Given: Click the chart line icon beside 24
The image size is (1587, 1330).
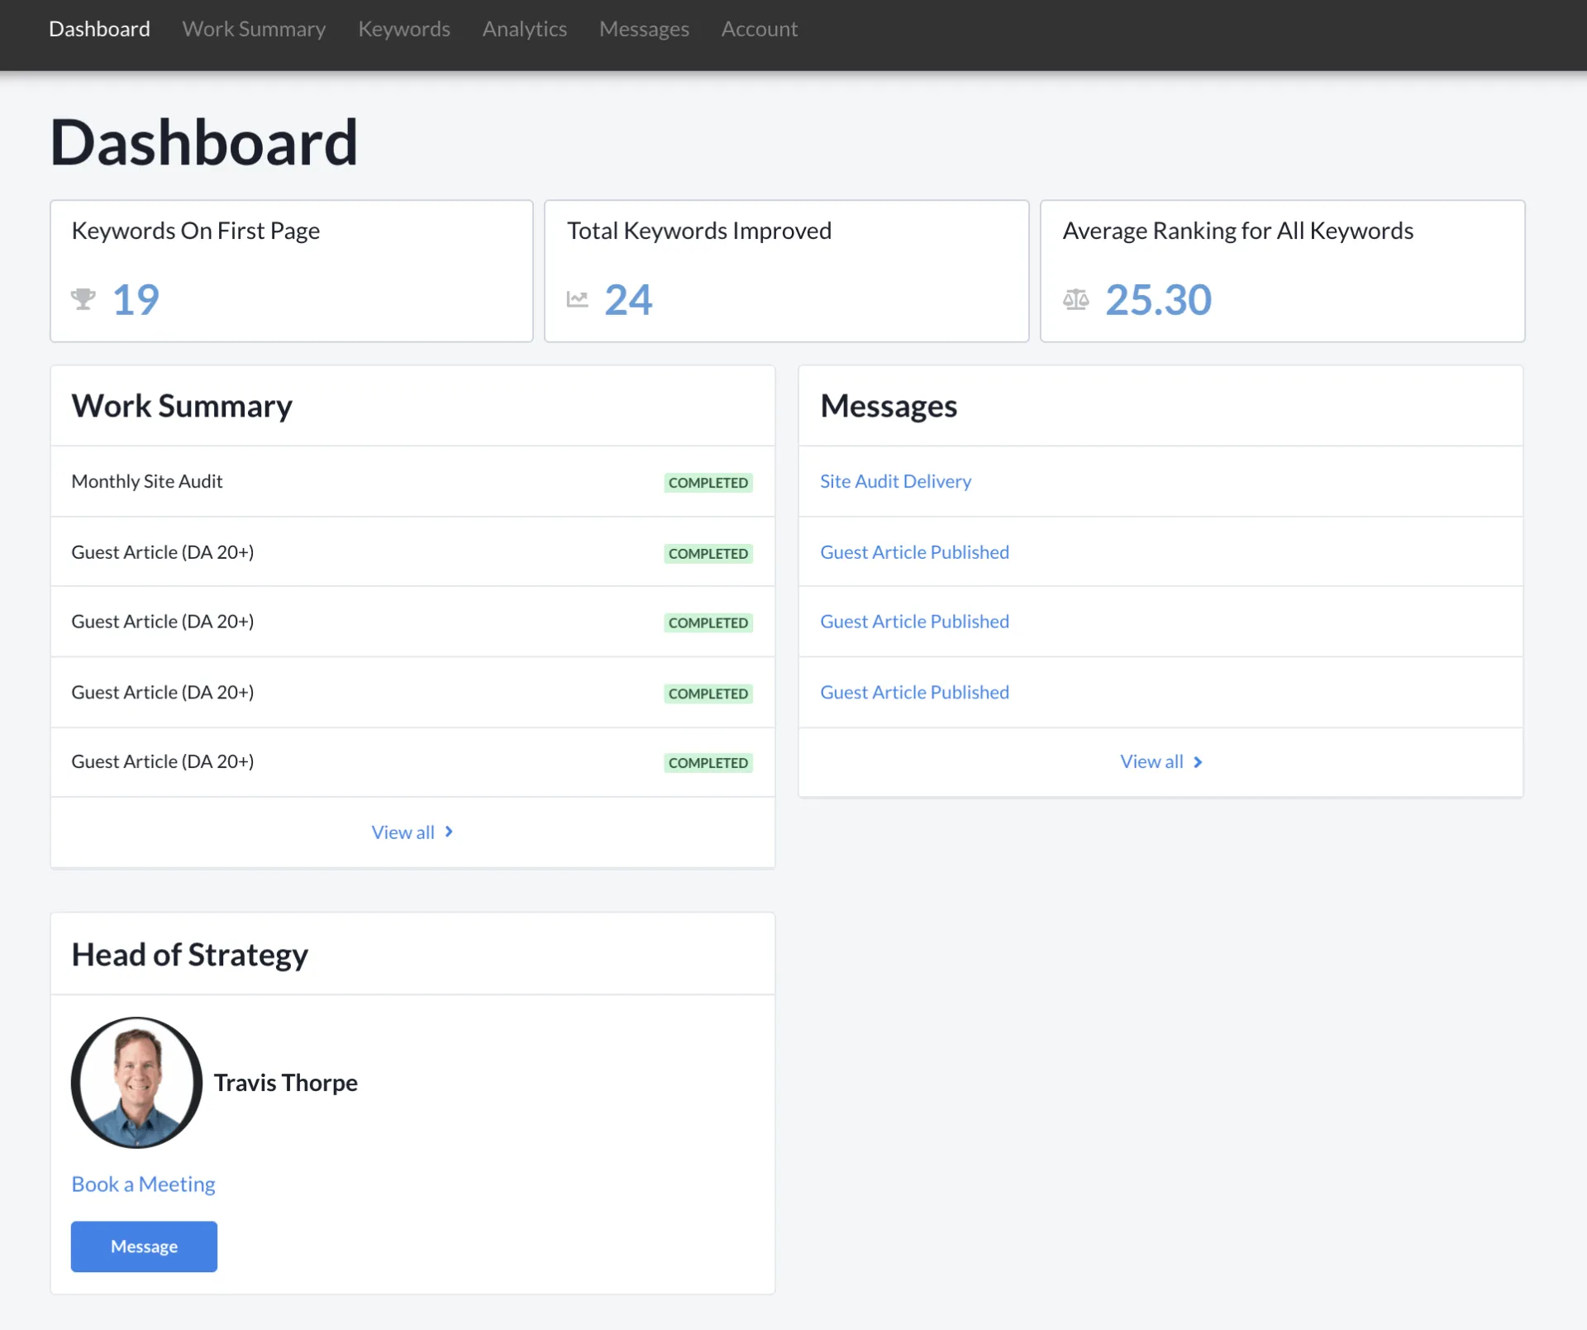Looking at the screenshot, I should [577, 299].
